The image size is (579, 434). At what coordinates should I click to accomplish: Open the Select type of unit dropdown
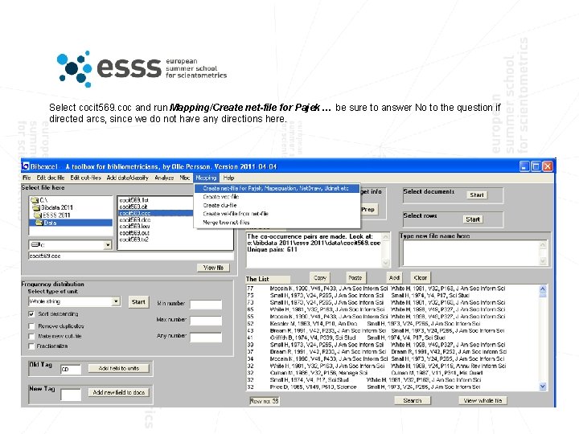coord(116,301)
